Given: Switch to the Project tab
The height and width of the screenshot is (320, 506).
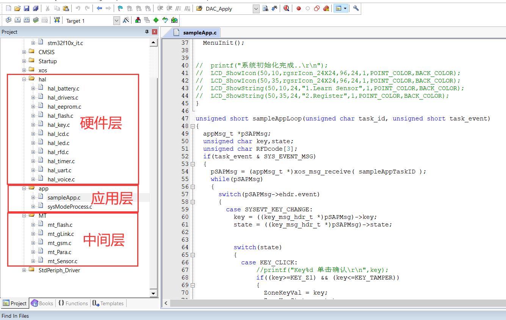Looking at the screenshot, I should tap(15, 303).
